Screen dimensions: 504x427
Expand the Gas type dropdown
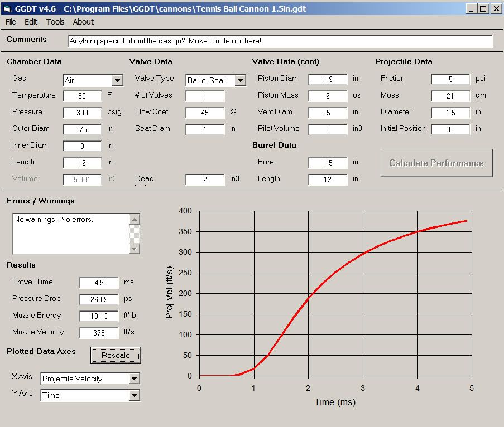tap(117, 80)
